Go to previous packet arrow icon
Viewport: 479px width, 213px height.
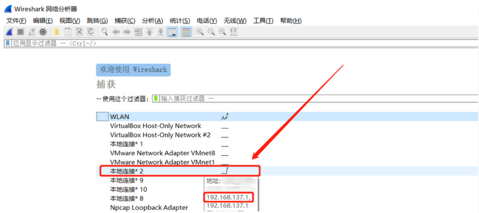point(116,32)
